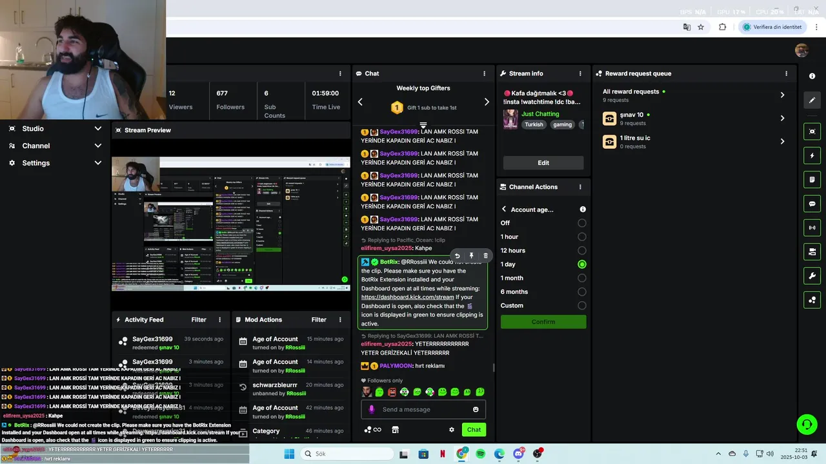The height and width of the screenshot is (464, 826).
Task: Click the Account age info icon
Action: [583, 209]
